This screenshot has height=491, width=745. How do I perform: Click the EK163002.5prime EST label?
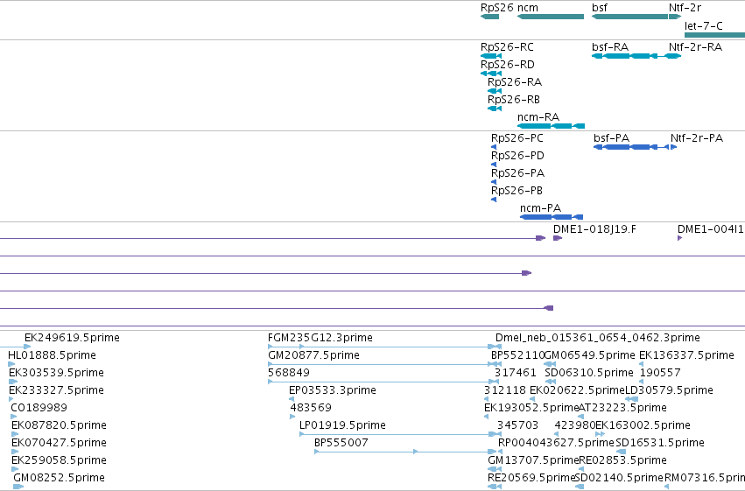click(643, 425)
